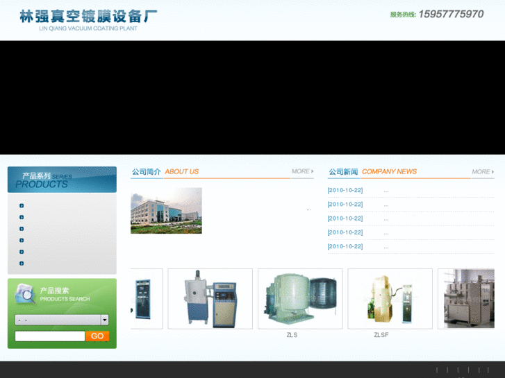Viewport: 505px width, 378px height.
Task: Click the blue-cabinet coating machine product image
Action: [x=210, y=298]
